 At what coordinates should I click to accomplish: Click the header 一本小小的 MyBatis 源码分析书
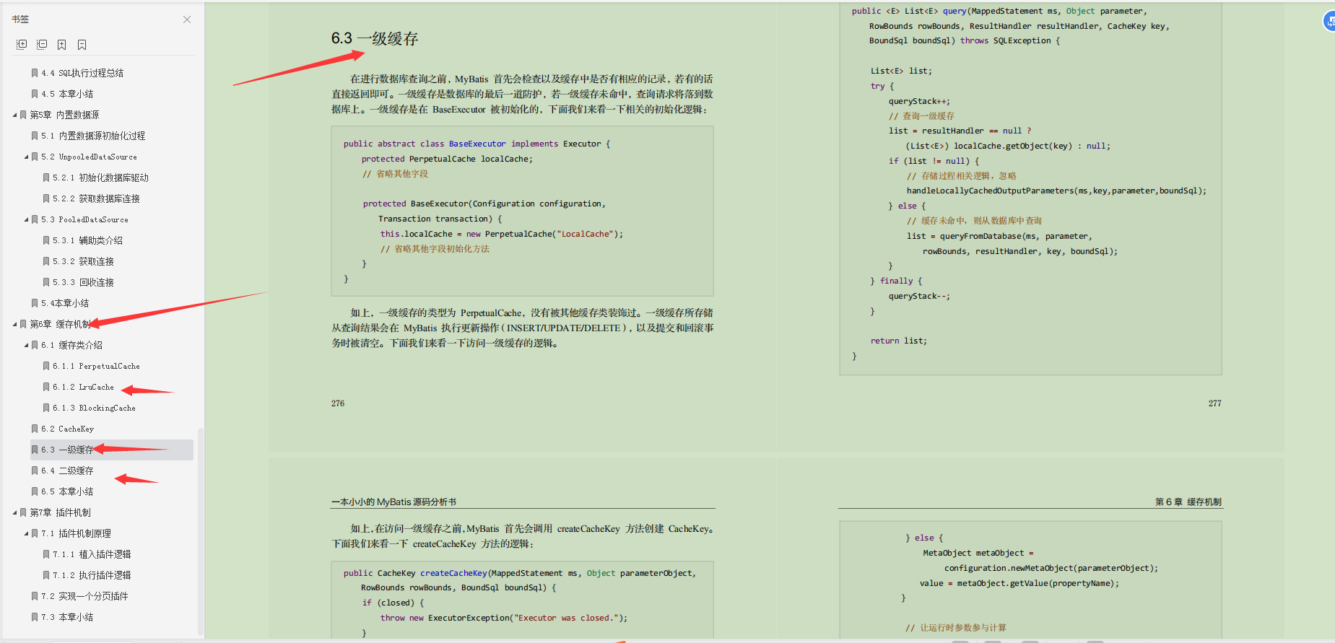point(393,502)
